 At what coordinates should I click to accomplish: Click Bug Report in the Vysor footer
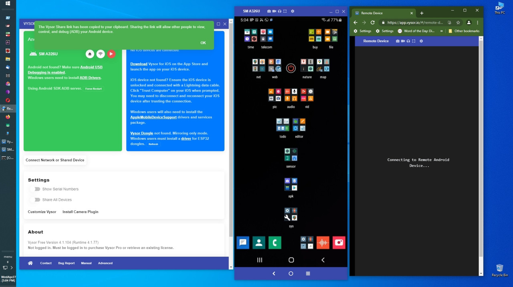point(66,263)
